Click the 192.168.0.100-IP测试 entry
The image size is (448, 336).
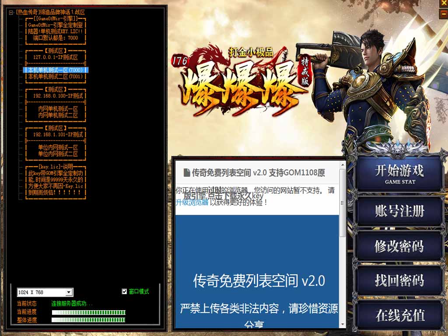(x=58, y=96)
